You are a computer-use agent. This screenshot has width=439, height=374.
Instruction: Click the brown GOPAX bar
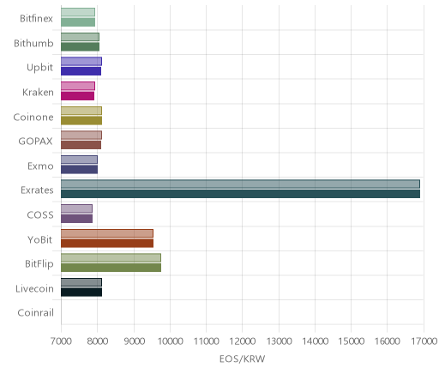(x=81, y=145)
